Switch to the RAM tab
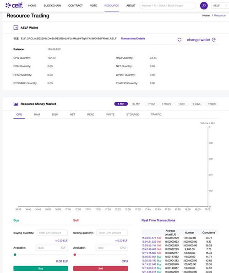The image size is (229, 273). point(37,115)
